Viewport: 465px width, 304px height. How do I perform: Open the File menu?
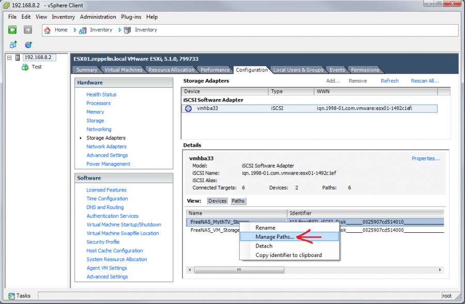coord(12,17)
